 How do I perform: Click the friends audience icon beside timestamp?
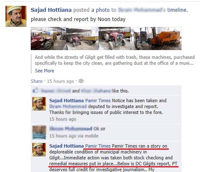click(x=81, y=81)
